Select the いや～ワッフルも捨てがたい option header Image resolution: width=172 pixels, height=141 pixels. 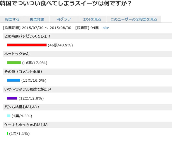point(87,89)
